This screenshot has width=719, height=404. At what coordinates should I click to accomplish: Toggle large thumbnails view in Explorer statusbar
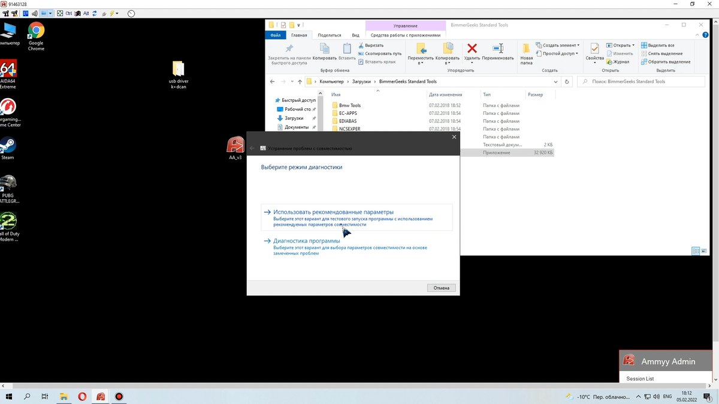(703, 251)
